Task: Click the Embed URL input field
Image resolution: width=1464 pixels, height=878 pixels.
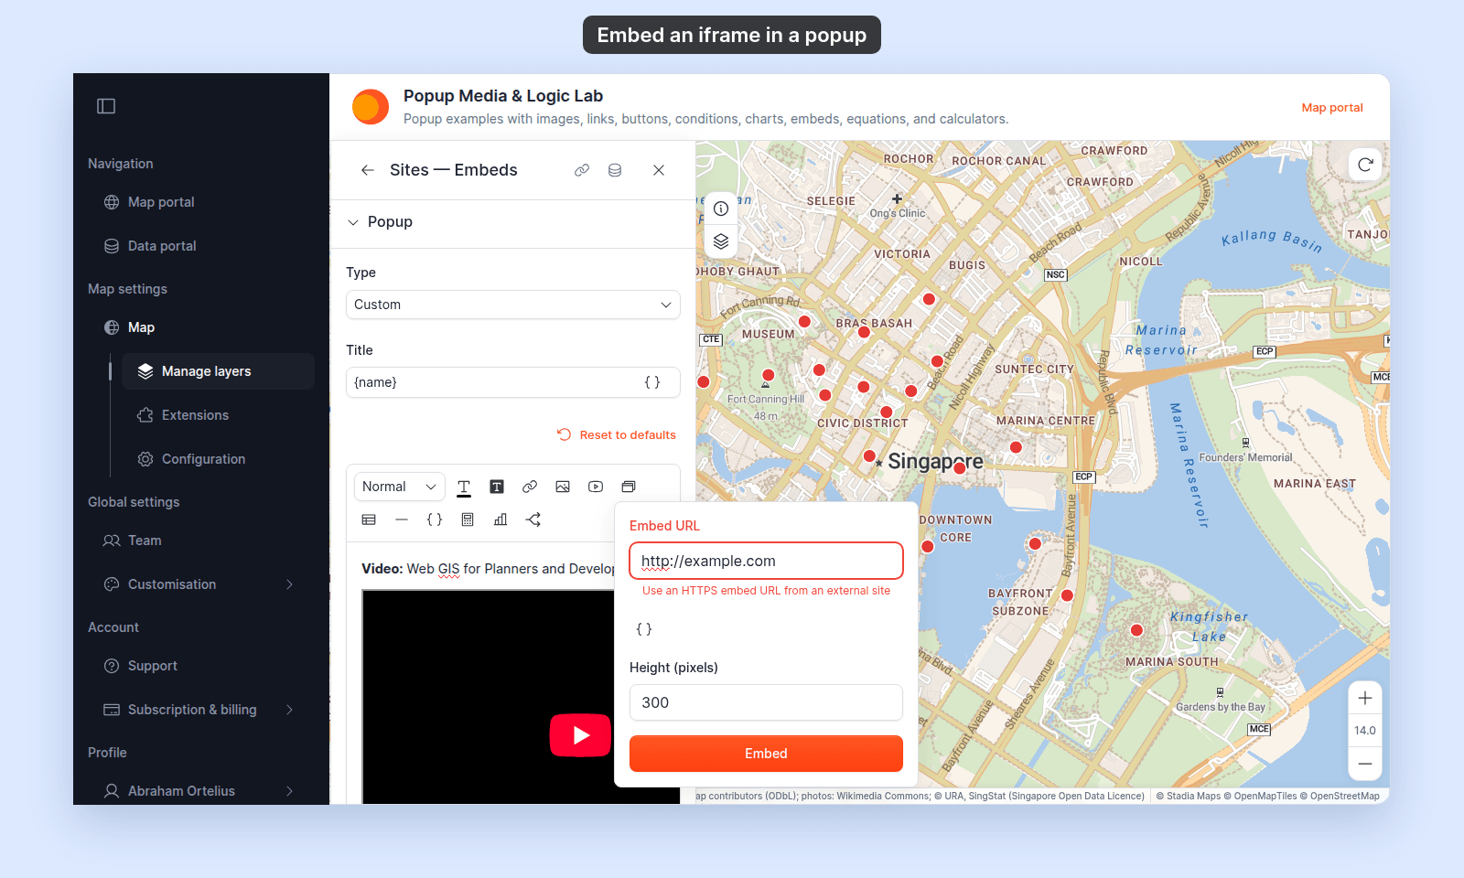Action: [x=766, y=561]
